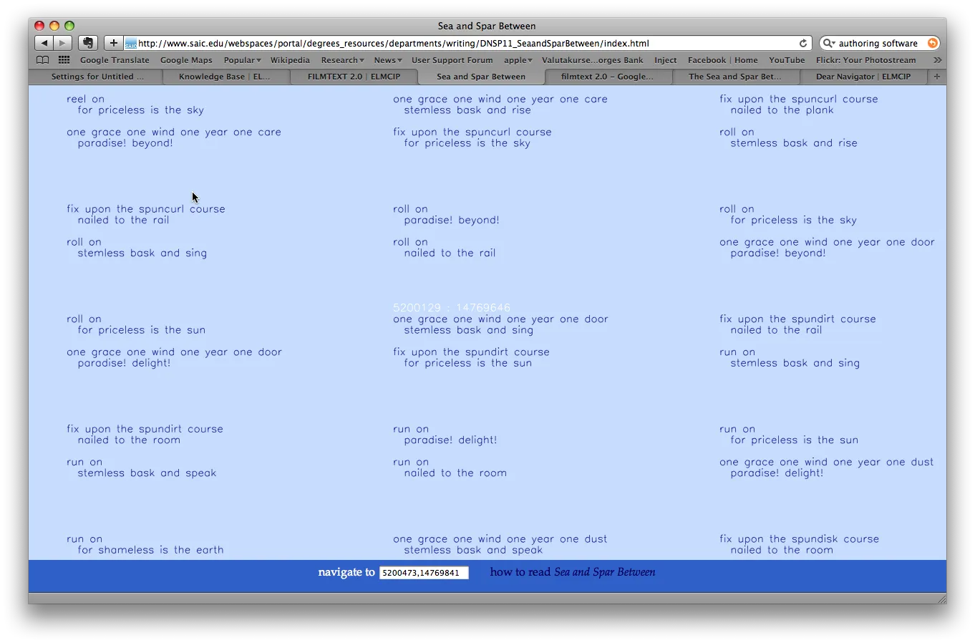Viewport: 975px width, 643px height.
Task: Click the add bookmark plus button
Action: click(x=113, y=43)
